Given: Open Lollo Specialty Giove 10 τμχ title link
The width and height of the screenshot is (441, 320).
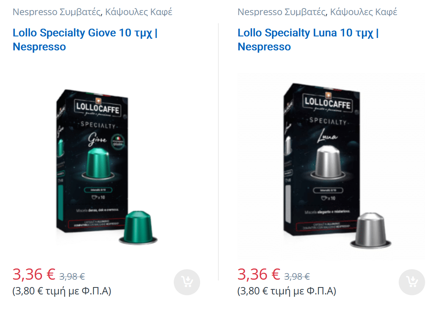Looking at the screenshot, I should tap(85, 40).
